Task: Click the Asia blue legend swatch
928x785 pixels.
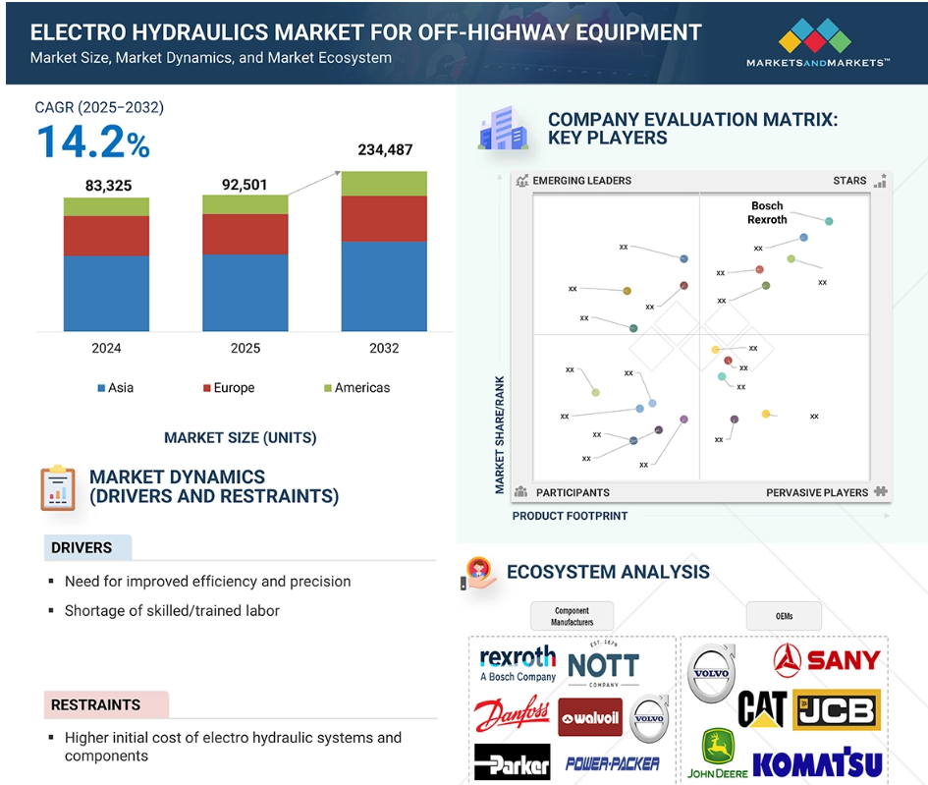Action: pos(101,388)
